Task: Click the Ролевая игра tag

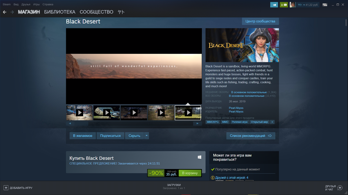Action: tap(240, 122)
